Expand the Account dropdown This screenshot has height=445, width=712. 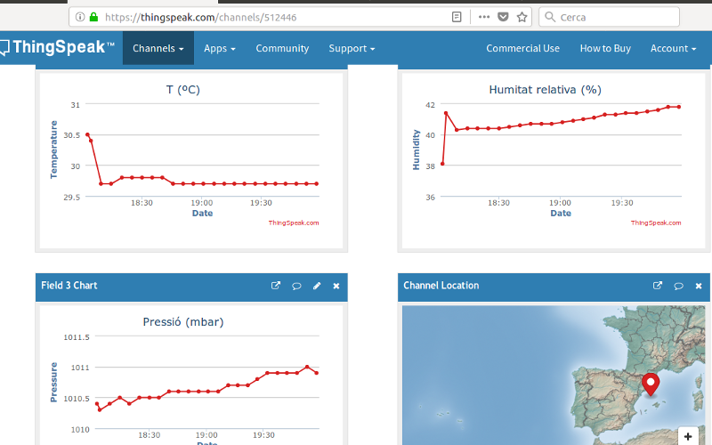672,48
